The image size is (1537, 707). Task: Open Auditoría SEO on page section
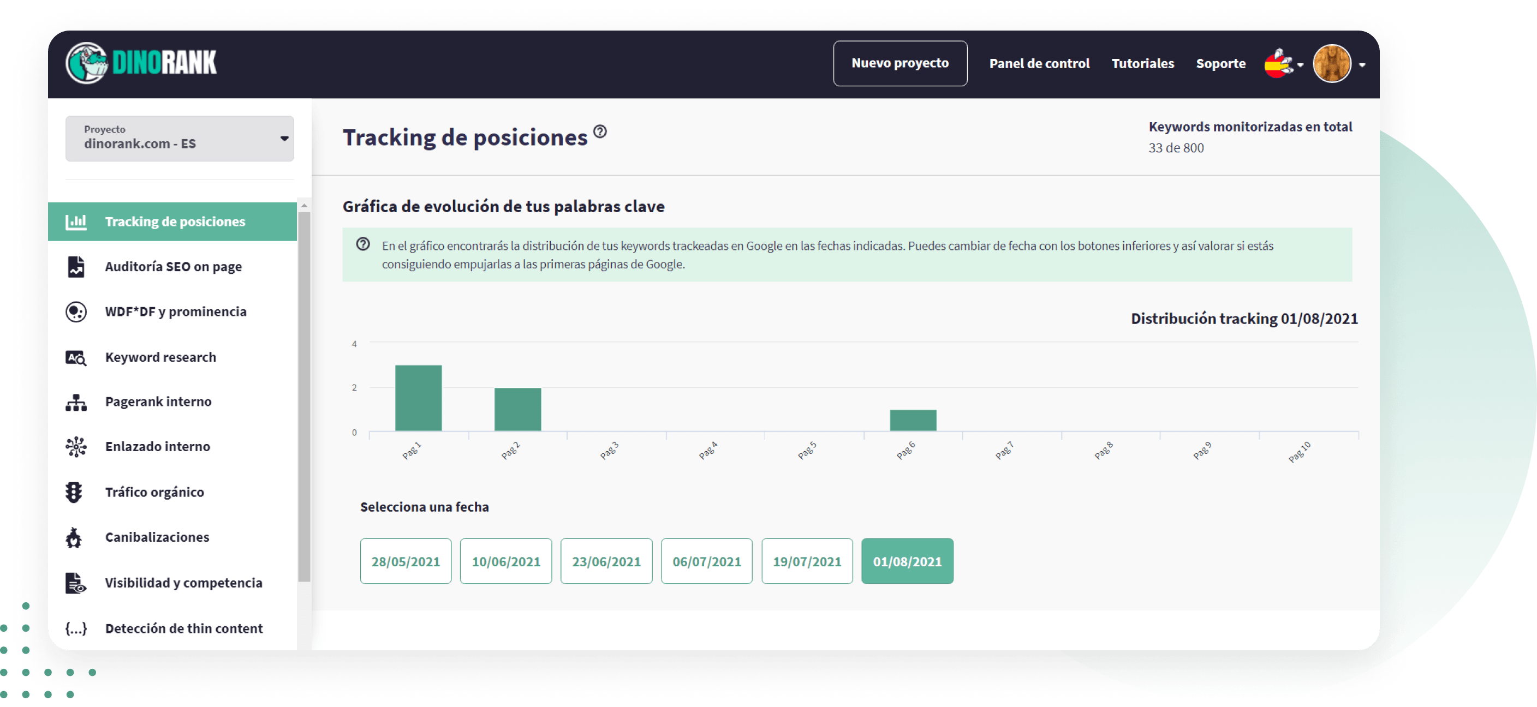tap(172, 266)
